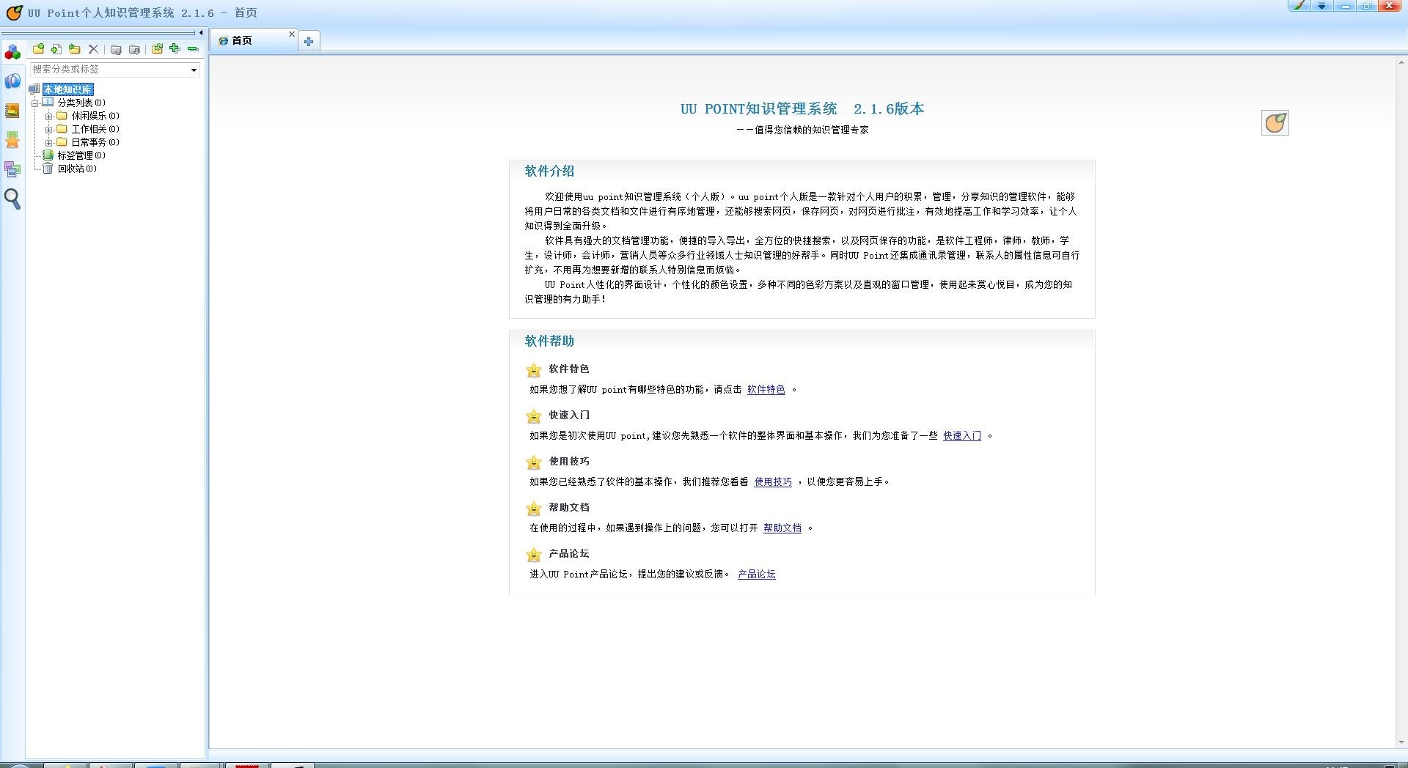Open the search category dropdown arrow

click(x=194, y=70)
